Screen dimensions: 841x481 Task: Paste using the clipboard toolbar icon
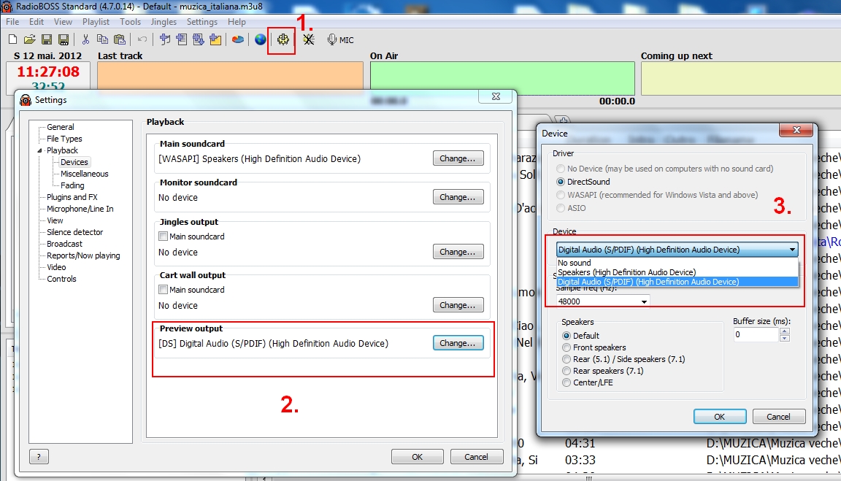pyautogui.click(x=120, y=39)
